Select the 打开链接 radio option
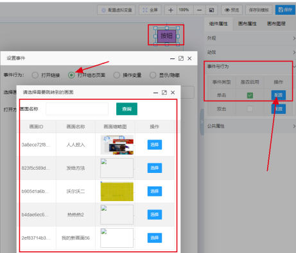The height and width of the screenshot is (253, 296). 35,75
